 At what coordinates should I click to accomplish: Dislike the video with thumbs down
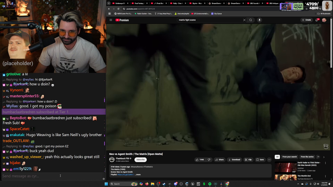pos(209,159)
